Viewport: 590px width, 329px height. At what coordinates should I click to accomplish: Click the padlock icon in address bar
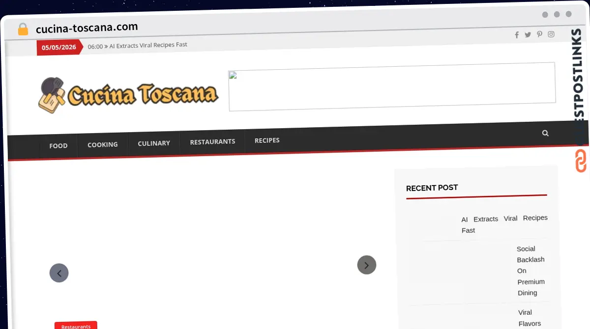click(23, 29)
